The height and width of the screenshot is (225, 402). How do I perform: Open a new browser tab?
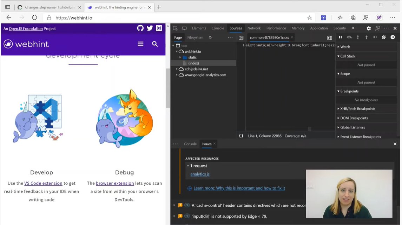click(159, 7)
